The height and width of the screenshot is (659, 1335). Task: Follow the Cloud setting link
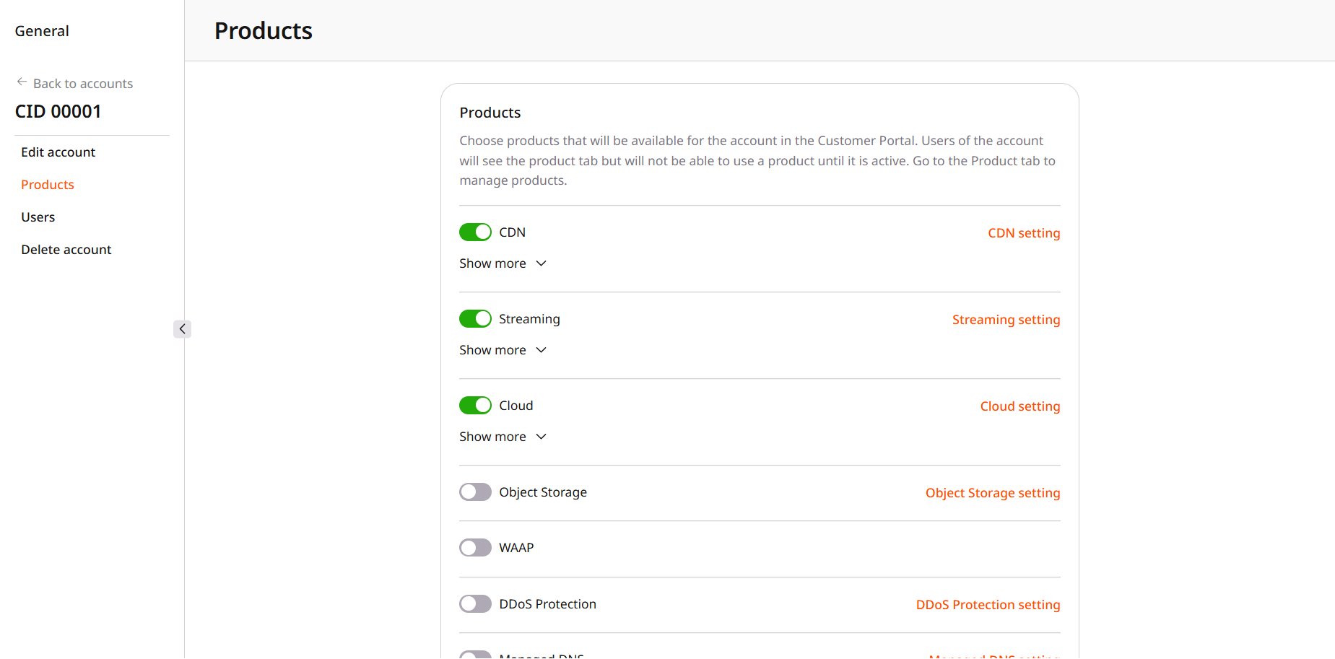1020,406
